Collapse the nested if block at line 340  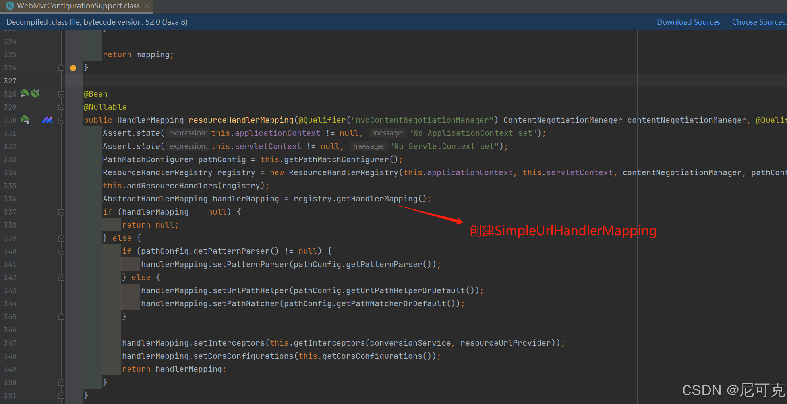tap(61, 251)
